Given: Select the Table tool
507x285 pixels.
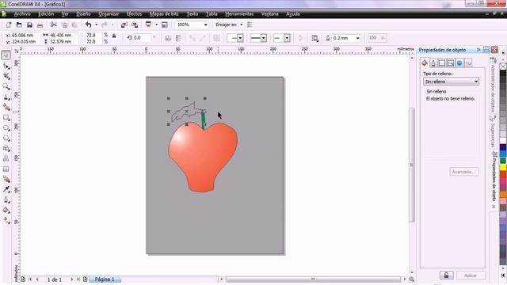Looking at the screenshot, I should click(x=6, y=169).
